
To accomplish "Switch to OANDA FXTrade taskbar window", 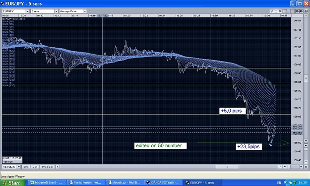I will coord(163,183).
